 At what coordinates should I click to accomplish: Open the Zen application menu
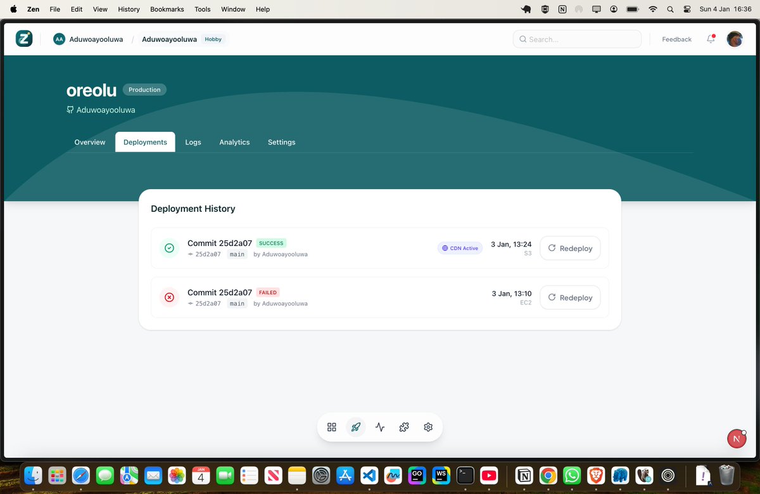[33, 10]
